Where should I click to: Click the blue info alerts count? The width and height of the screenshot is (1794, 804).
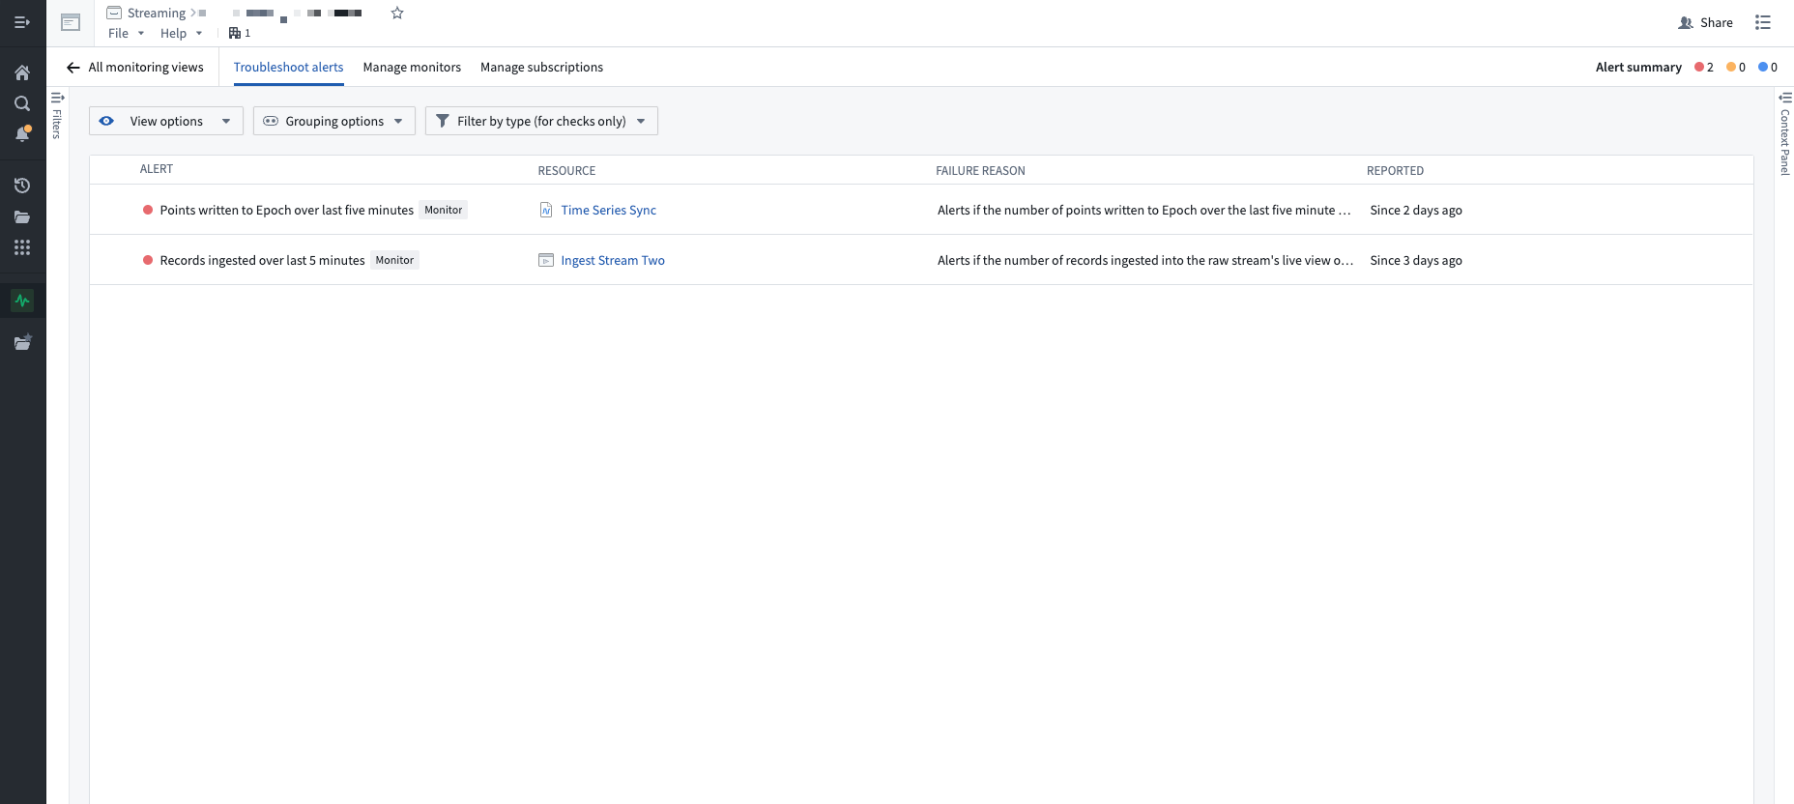(x=1768, y=67)
